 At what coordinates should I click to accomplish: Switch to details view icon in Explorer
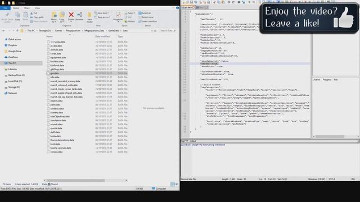coord(173,184)
